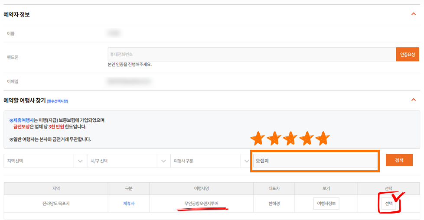
Task: Click the blurred 이름 name value
Action: click(114, 33)
